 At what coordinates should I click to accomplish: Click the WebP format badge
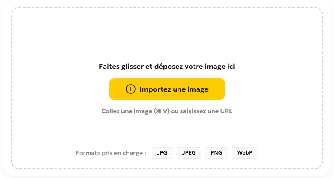[244, 153]
